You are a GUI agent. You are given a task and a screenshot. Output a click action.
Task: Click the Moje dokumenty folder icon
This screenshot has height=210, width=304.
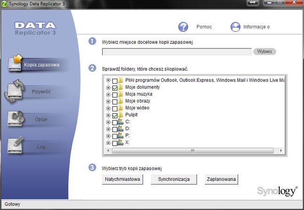120,87
